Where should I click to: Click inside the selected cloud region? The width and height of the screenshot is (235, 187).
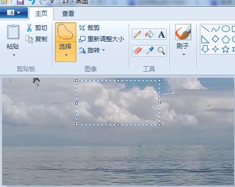pos(118,103)
